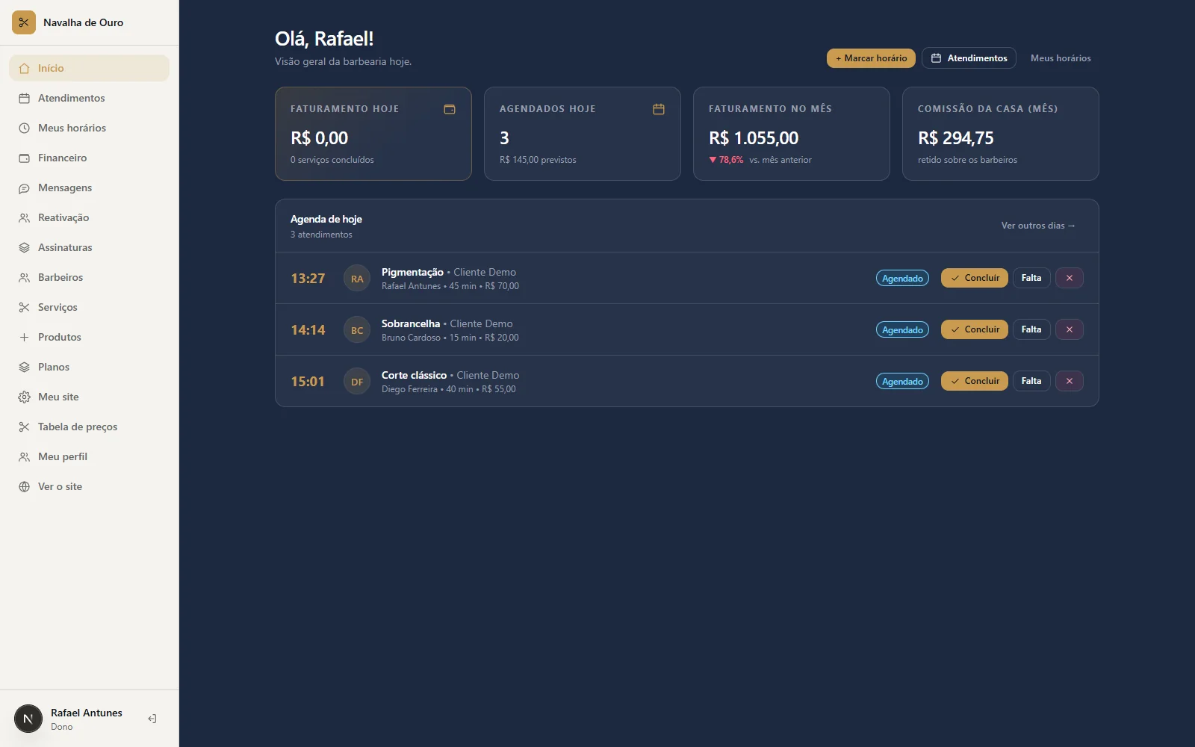Click the Agendado badge on the 15:01 row
The image size is (1195, 747).
(x=902, y=382)
